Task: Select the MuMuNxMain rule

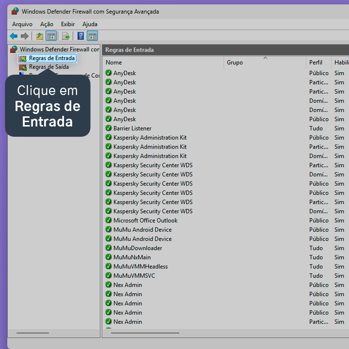Action: click(x=132, y=257)
